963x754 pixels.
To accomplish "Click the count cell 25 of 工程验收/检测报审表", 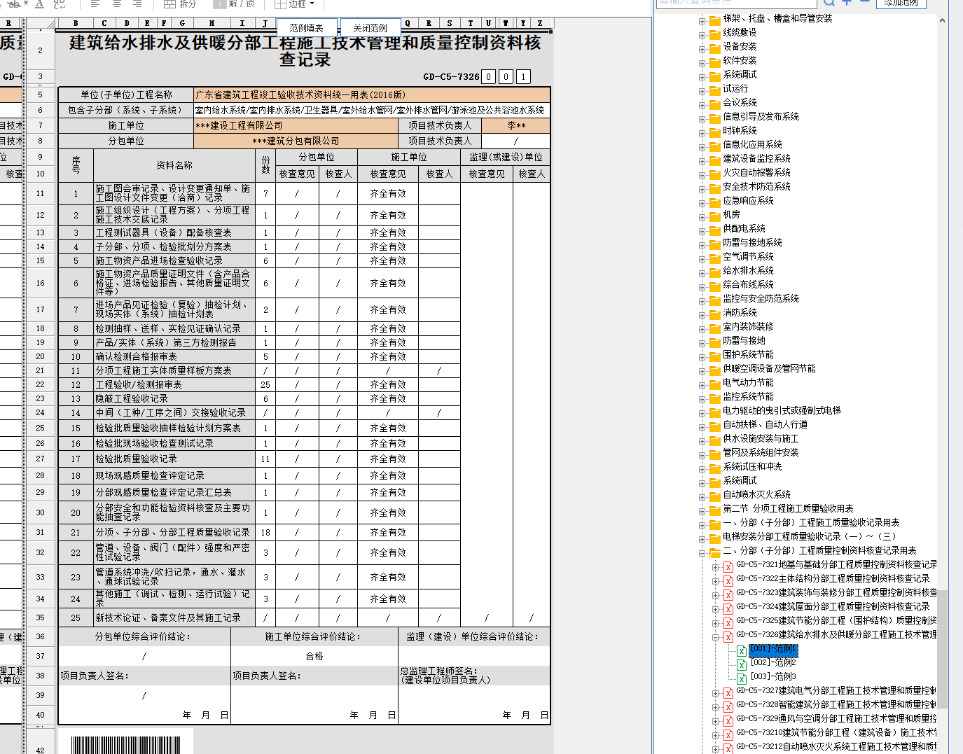I will [x=265, y=384].
